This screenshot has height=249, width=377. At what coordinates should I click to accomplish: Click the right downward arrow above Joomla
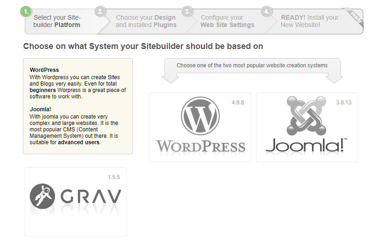tap(334, 77)
